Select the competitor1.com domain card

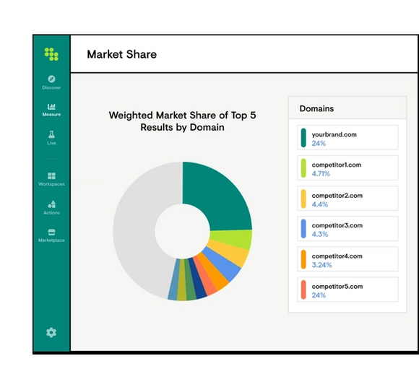pyautogui.click(x=347, y=168)
